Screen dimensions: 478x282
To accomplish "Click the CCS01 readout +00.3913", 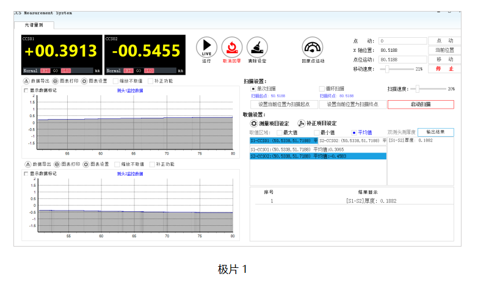I will (x=61, y=51).
